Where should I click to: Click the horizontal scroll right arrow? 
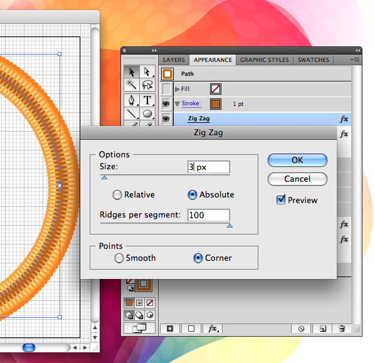click(x=85, y=347)
